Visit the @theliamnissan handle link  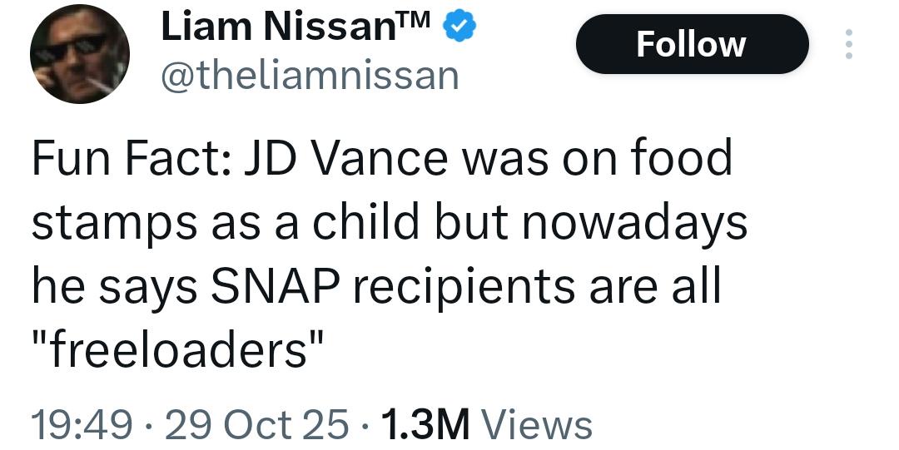click(x=309, y=77)
